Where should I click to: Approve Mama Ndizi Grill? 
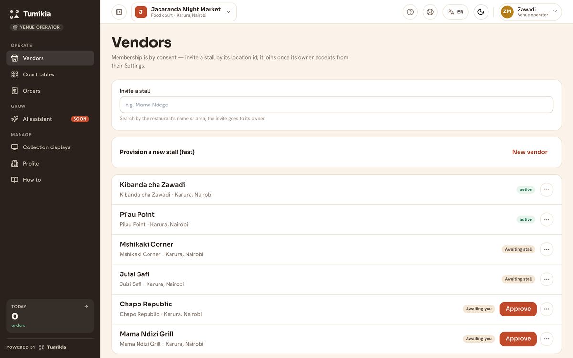coord(518,339)
